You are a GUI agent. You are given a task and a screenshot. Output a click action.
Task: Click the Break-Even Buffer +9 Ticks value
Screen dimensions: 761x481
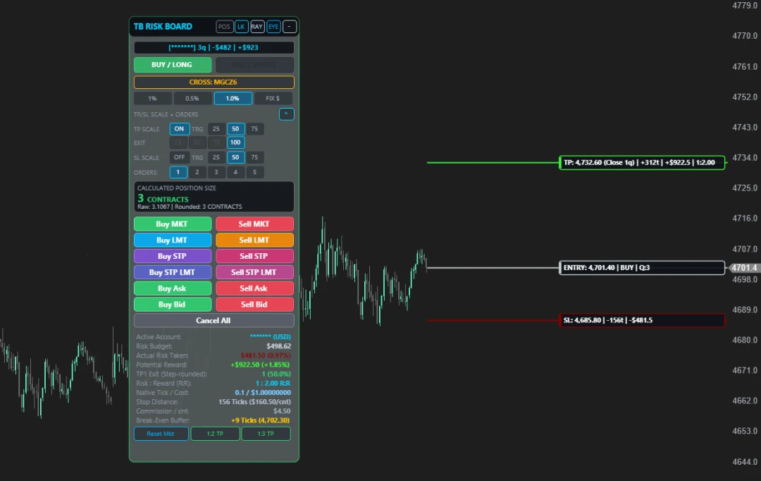click(260, 420)
